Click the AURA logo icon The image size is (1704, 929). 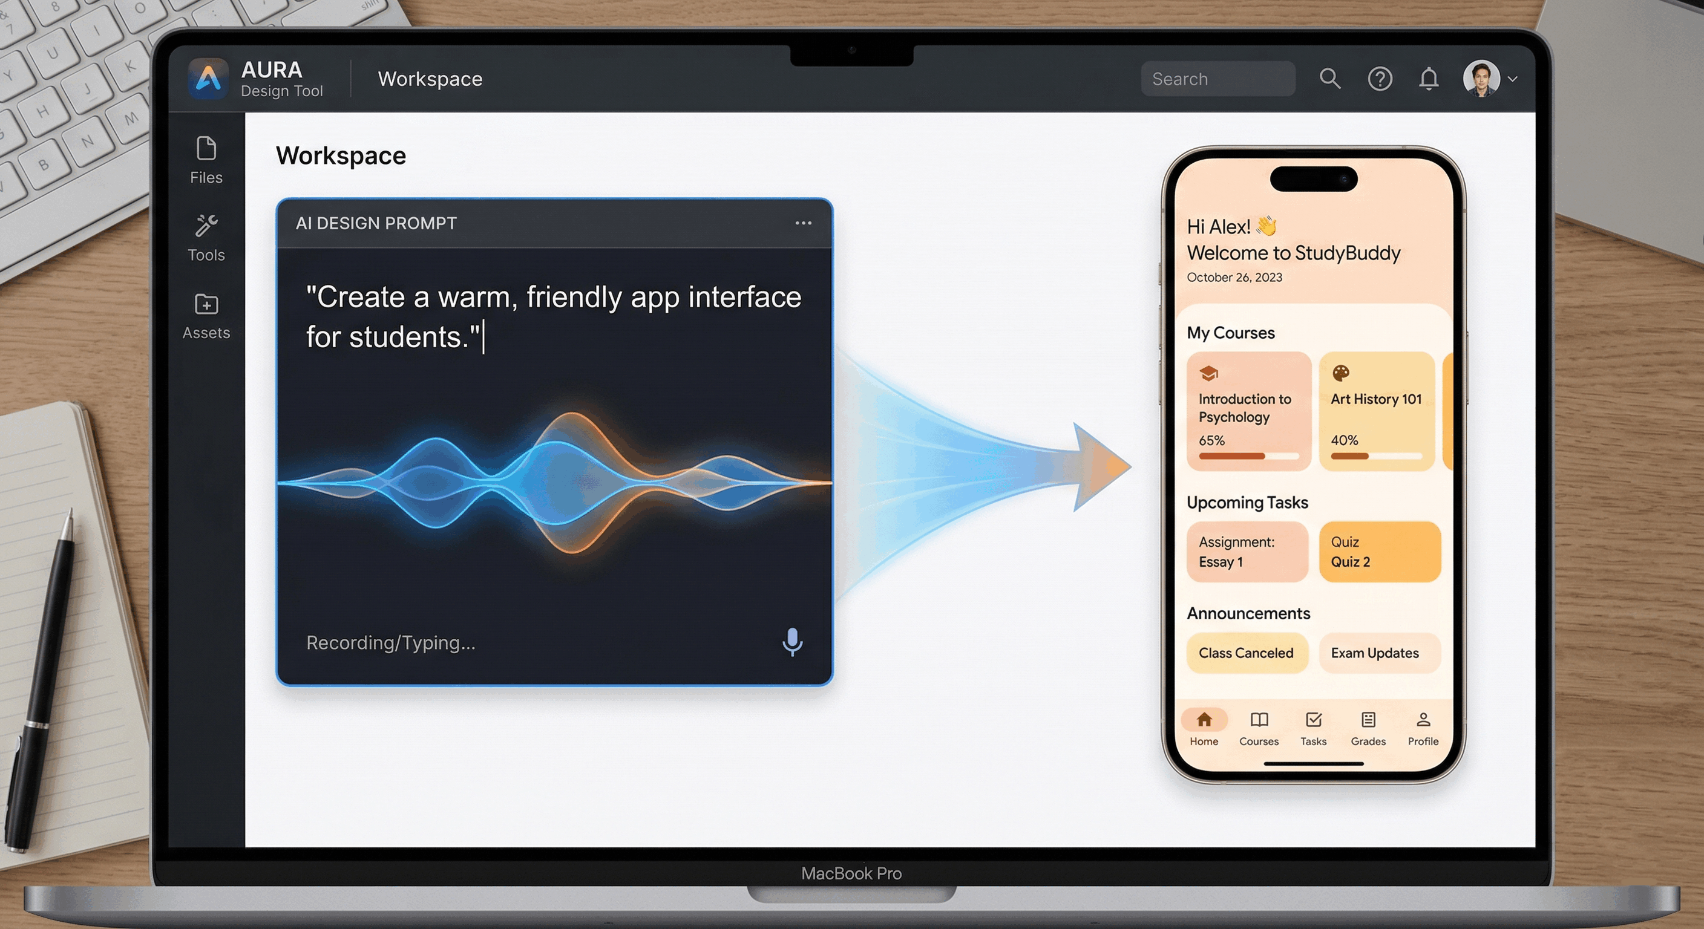coord(208,78)
